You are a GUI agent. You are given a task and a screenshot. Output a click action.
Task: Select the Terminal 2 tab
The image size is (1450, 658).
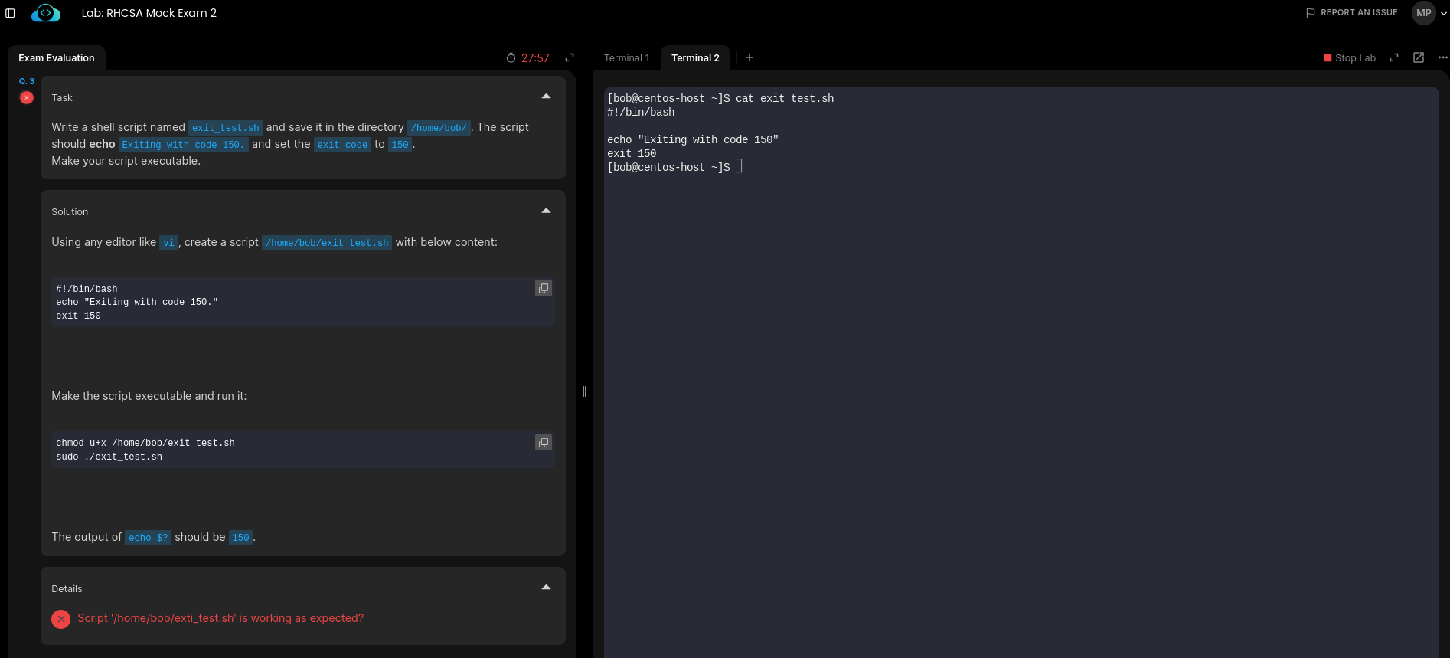[695, 58]
